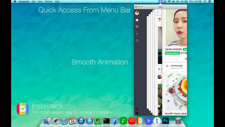Click the input source flag icon
Image resolution: width=225 pixels, height=127 pixels.
pyautogui.click(x=178, y=2)
